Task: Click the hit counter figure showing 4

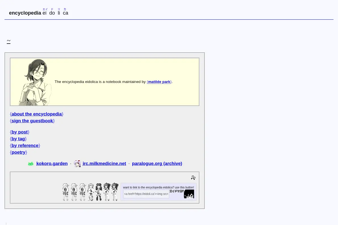Action: [x=91, y=192]
